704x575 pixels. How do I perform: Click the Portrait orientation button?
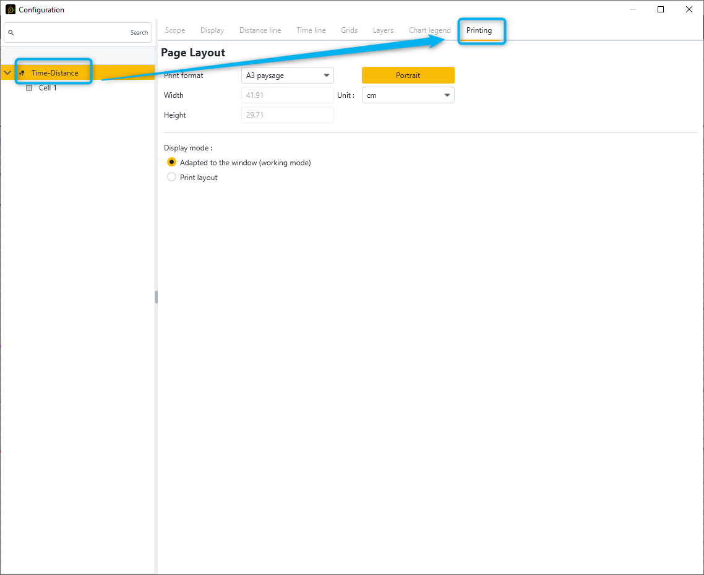pos(408,76)
